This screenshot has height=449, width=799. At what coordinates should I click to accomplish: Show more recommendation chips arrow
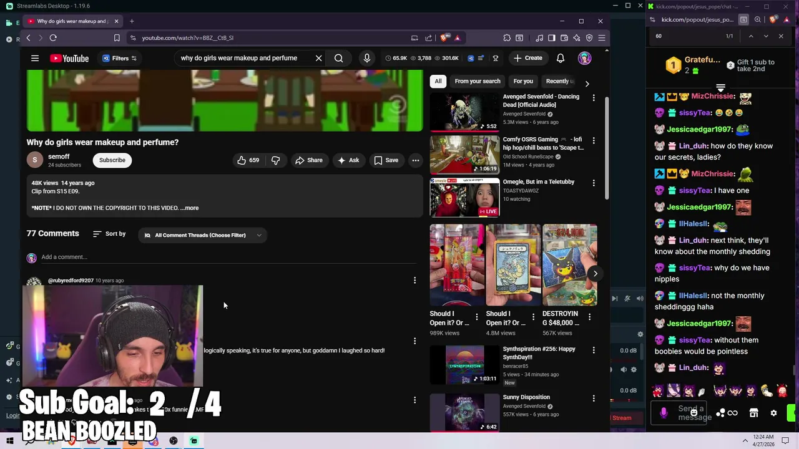coord(587,83)
